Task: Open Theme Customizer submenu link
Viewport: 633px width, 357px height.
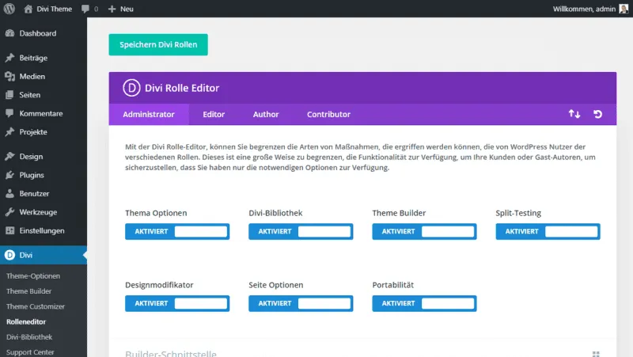Action: (36, 306)
